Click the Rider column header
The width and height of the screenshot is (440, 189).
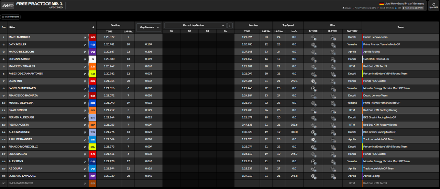click(x=12, y=27)
